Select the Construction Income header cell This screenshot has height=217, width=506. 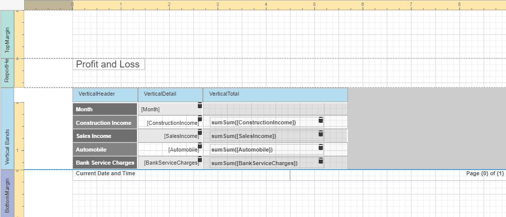[x=105, y=123]
